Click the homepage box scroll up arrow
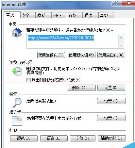This screenshot has height=148, width=135. pos(121,38)
